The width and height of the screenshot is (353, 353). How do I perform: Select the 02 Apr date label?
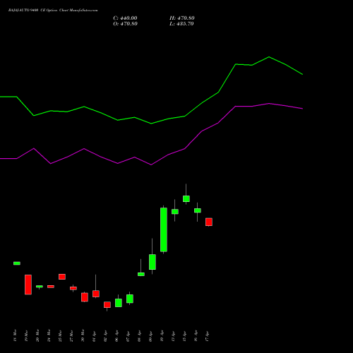pos(105,335)
